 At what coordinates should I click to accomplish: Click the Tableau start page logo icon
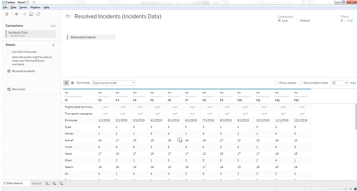coord(6,15)
